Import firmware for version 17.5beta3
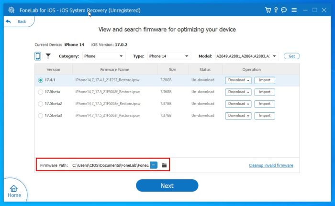This screenshot has height=206, width=335. coord(265,116)
